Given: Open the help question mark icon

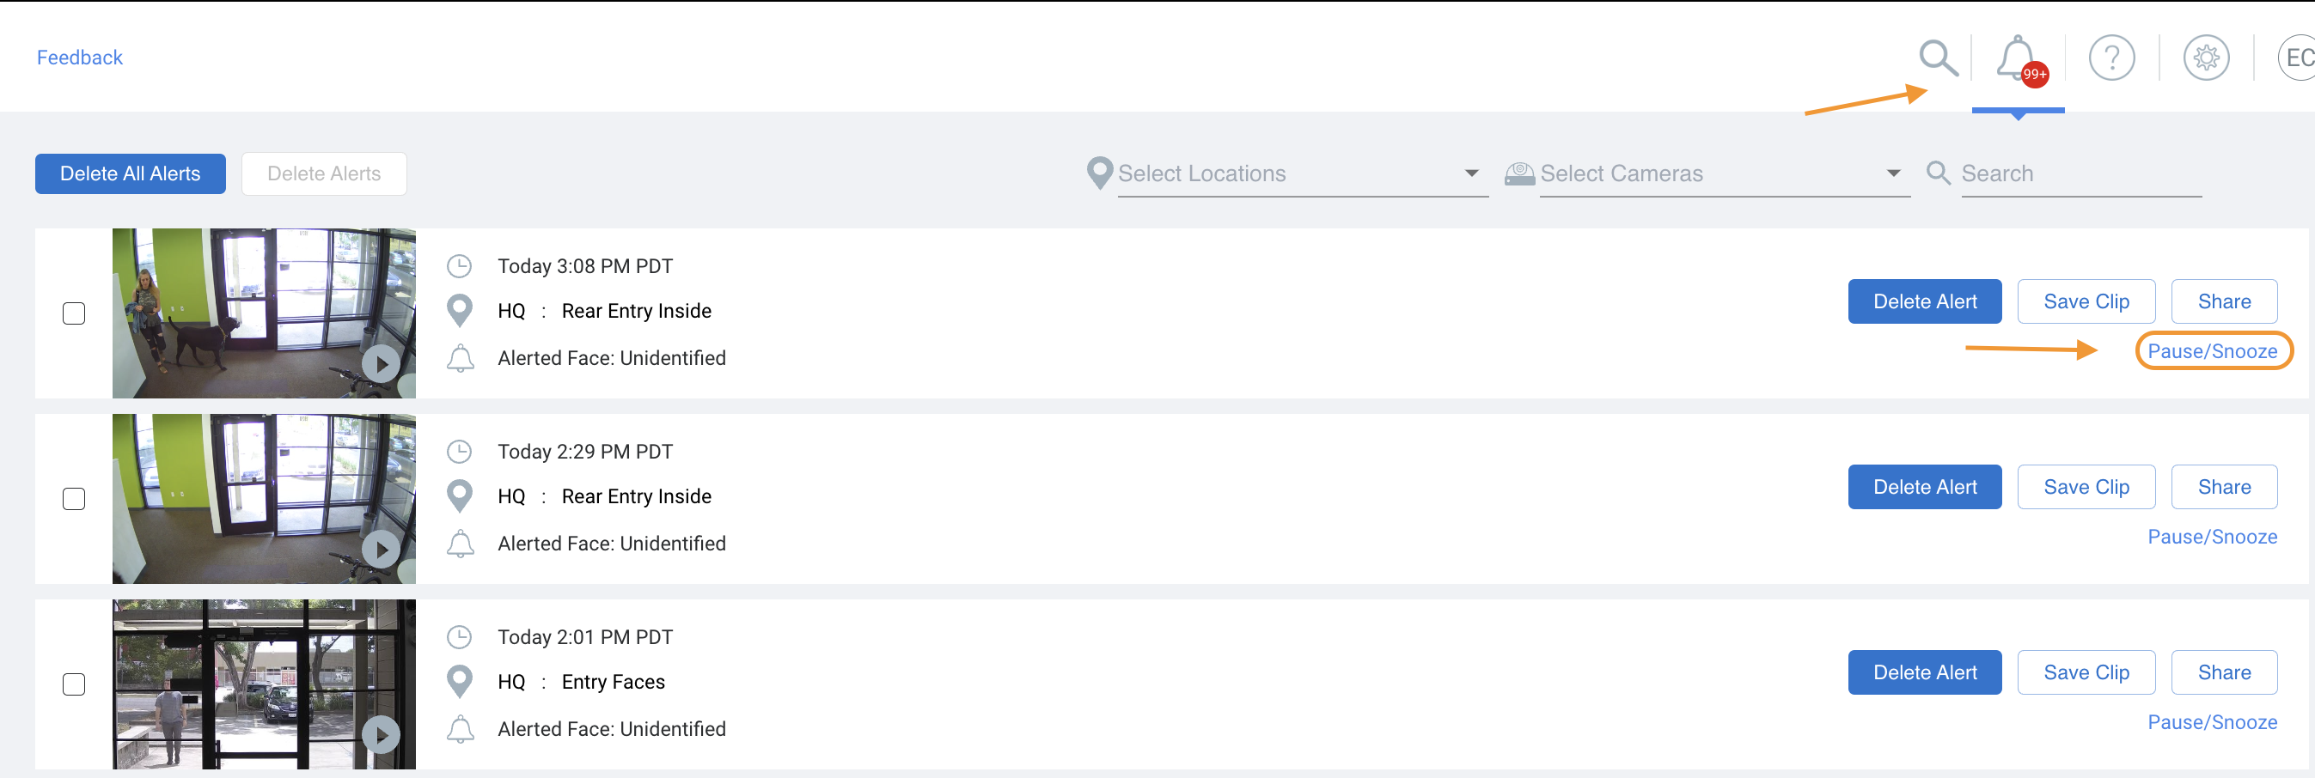Looking at the screenshot, I should coord(2111,58).
